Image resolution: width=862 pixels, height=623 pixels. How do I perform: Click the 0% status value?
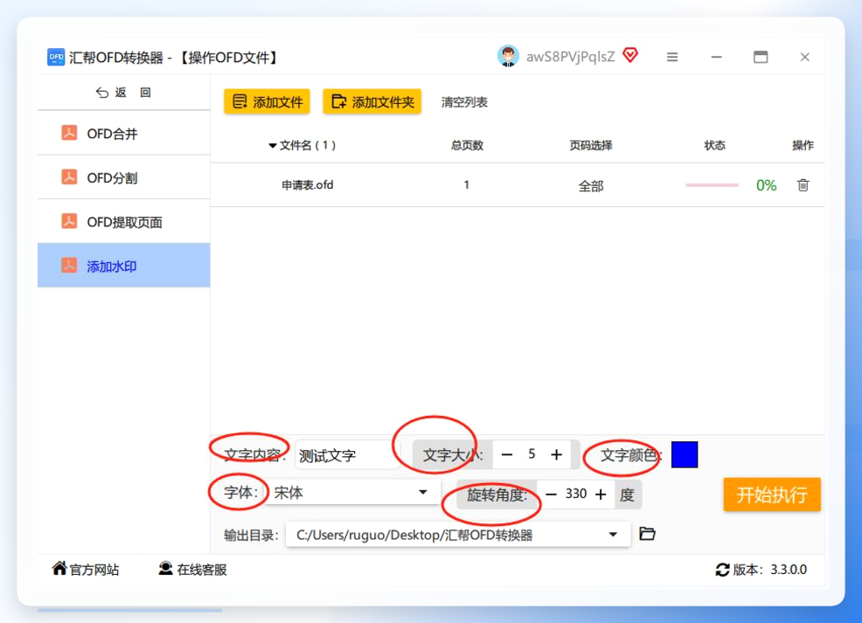(x=766, y=186)
